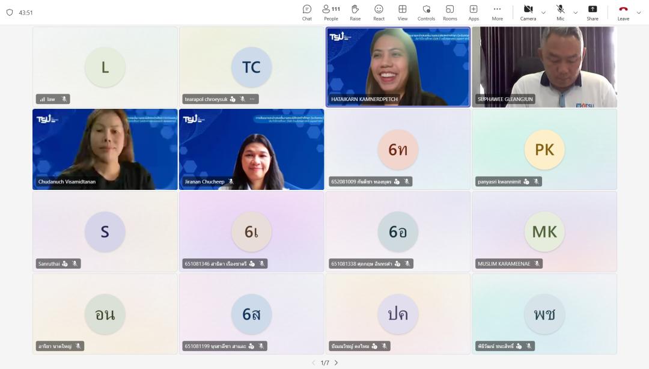This screenshot has height=369, width=649.
Task: Open the More actions menu
Action: coord(497,12)
